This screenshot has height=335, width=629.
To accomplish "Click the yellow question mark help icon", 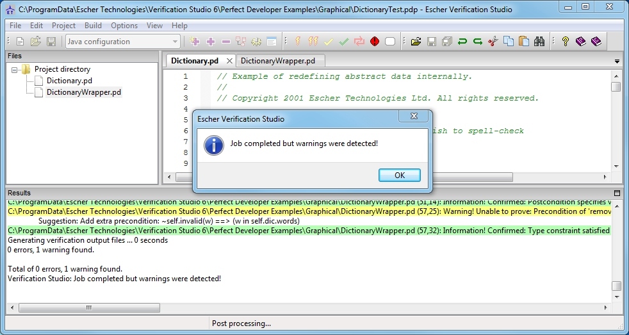I will coord(565,42).
